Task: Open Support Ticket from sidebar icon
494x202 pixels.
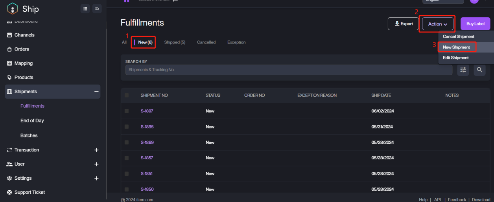Action: 9,192
